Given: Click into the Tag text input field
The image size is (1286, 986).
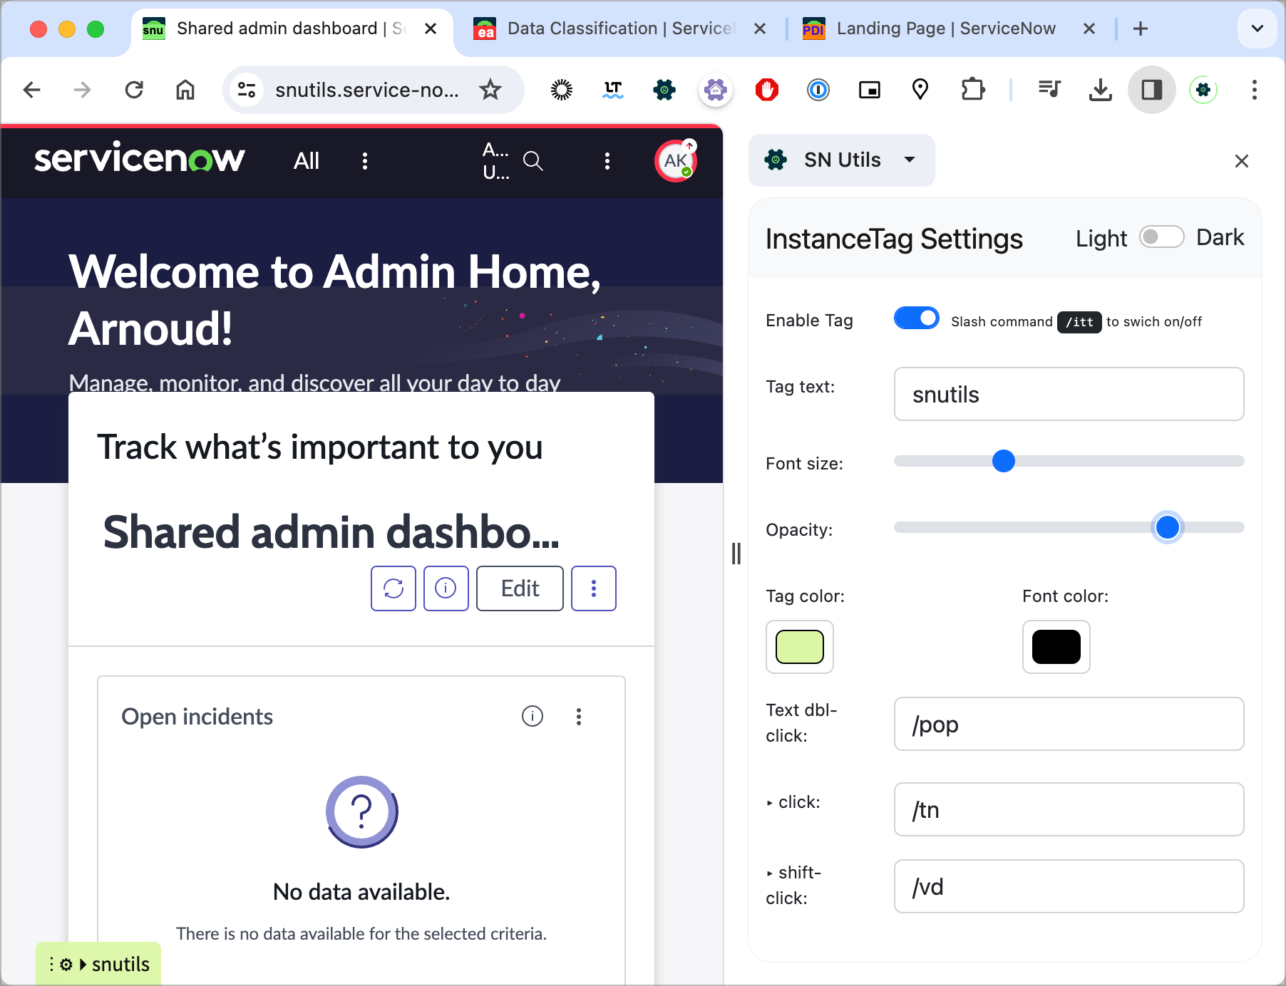Looking at the screenshot, I should pyautogui.click(x=1069, y=394).
